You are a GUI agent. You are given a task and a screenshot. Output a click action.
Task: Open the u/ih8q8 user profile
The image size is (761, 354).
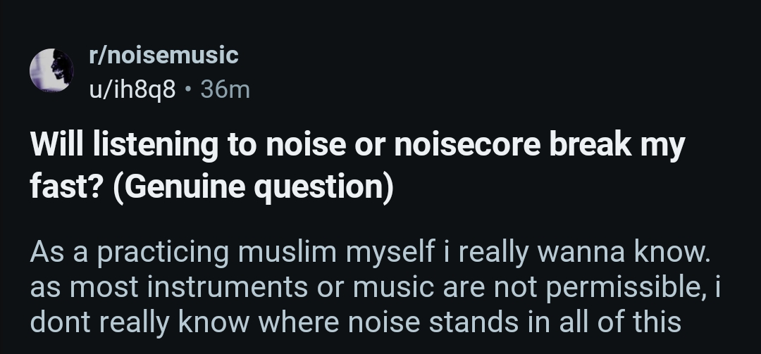(x=131, y=89)
